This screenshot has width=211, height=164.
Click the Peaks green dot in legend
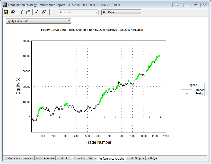coord(187,94)
